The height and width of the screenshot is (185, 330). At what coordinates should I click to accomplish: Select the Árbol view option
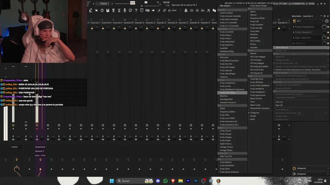click(252, 119)
